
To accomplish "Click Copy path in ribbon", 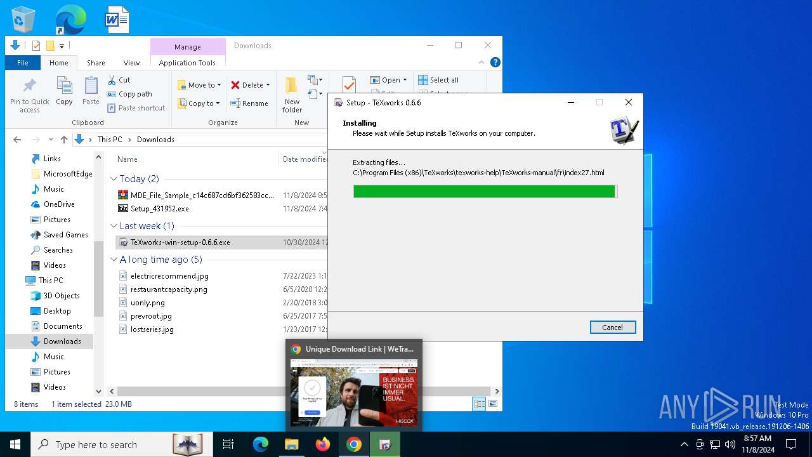I will (129, 94).
